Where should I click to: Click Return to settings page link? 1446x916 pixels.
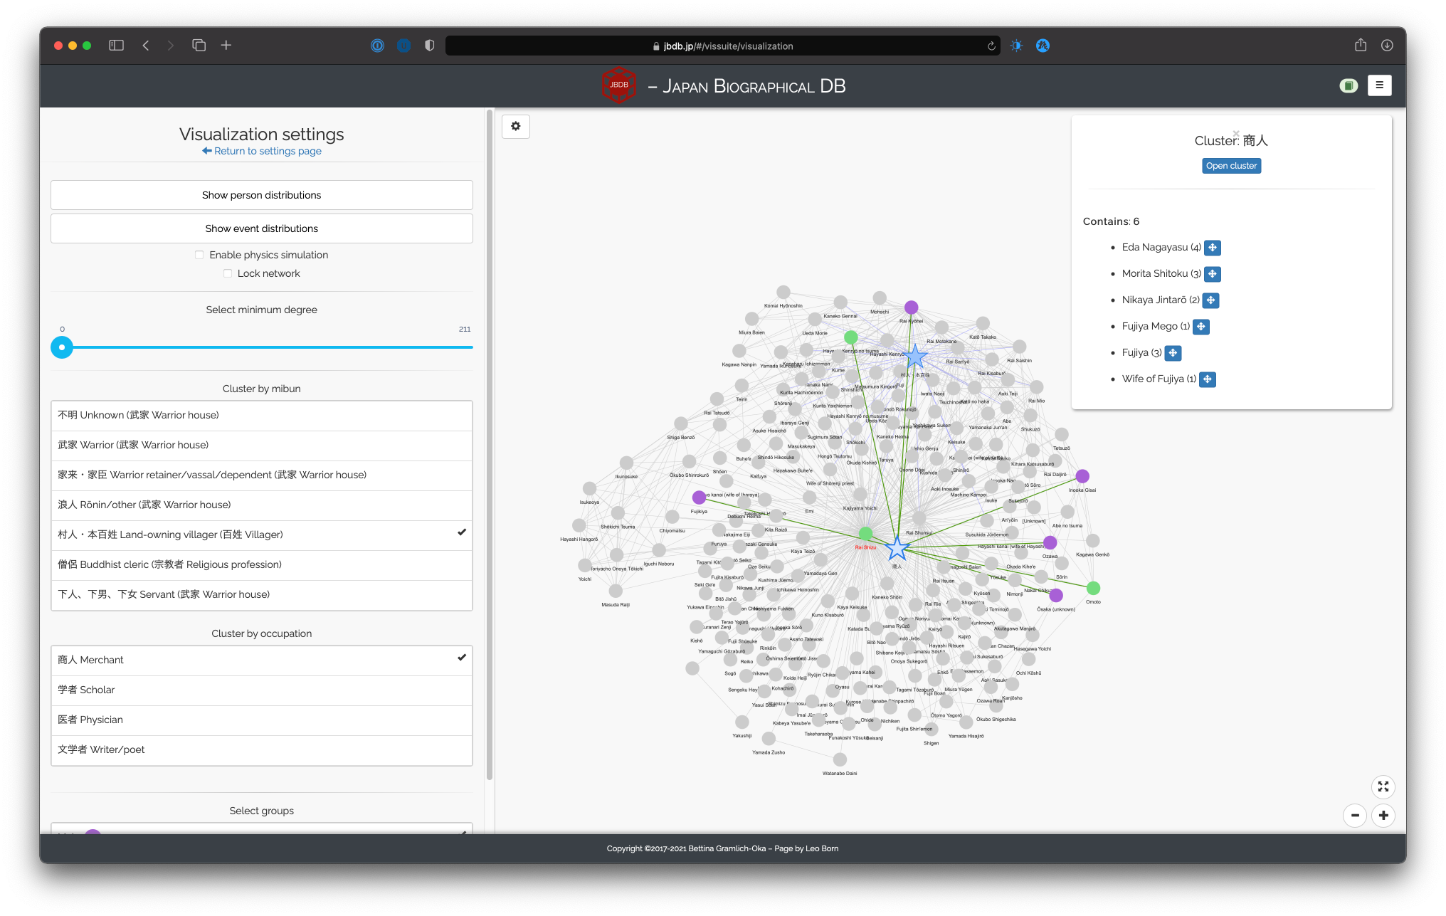(262, 151)
